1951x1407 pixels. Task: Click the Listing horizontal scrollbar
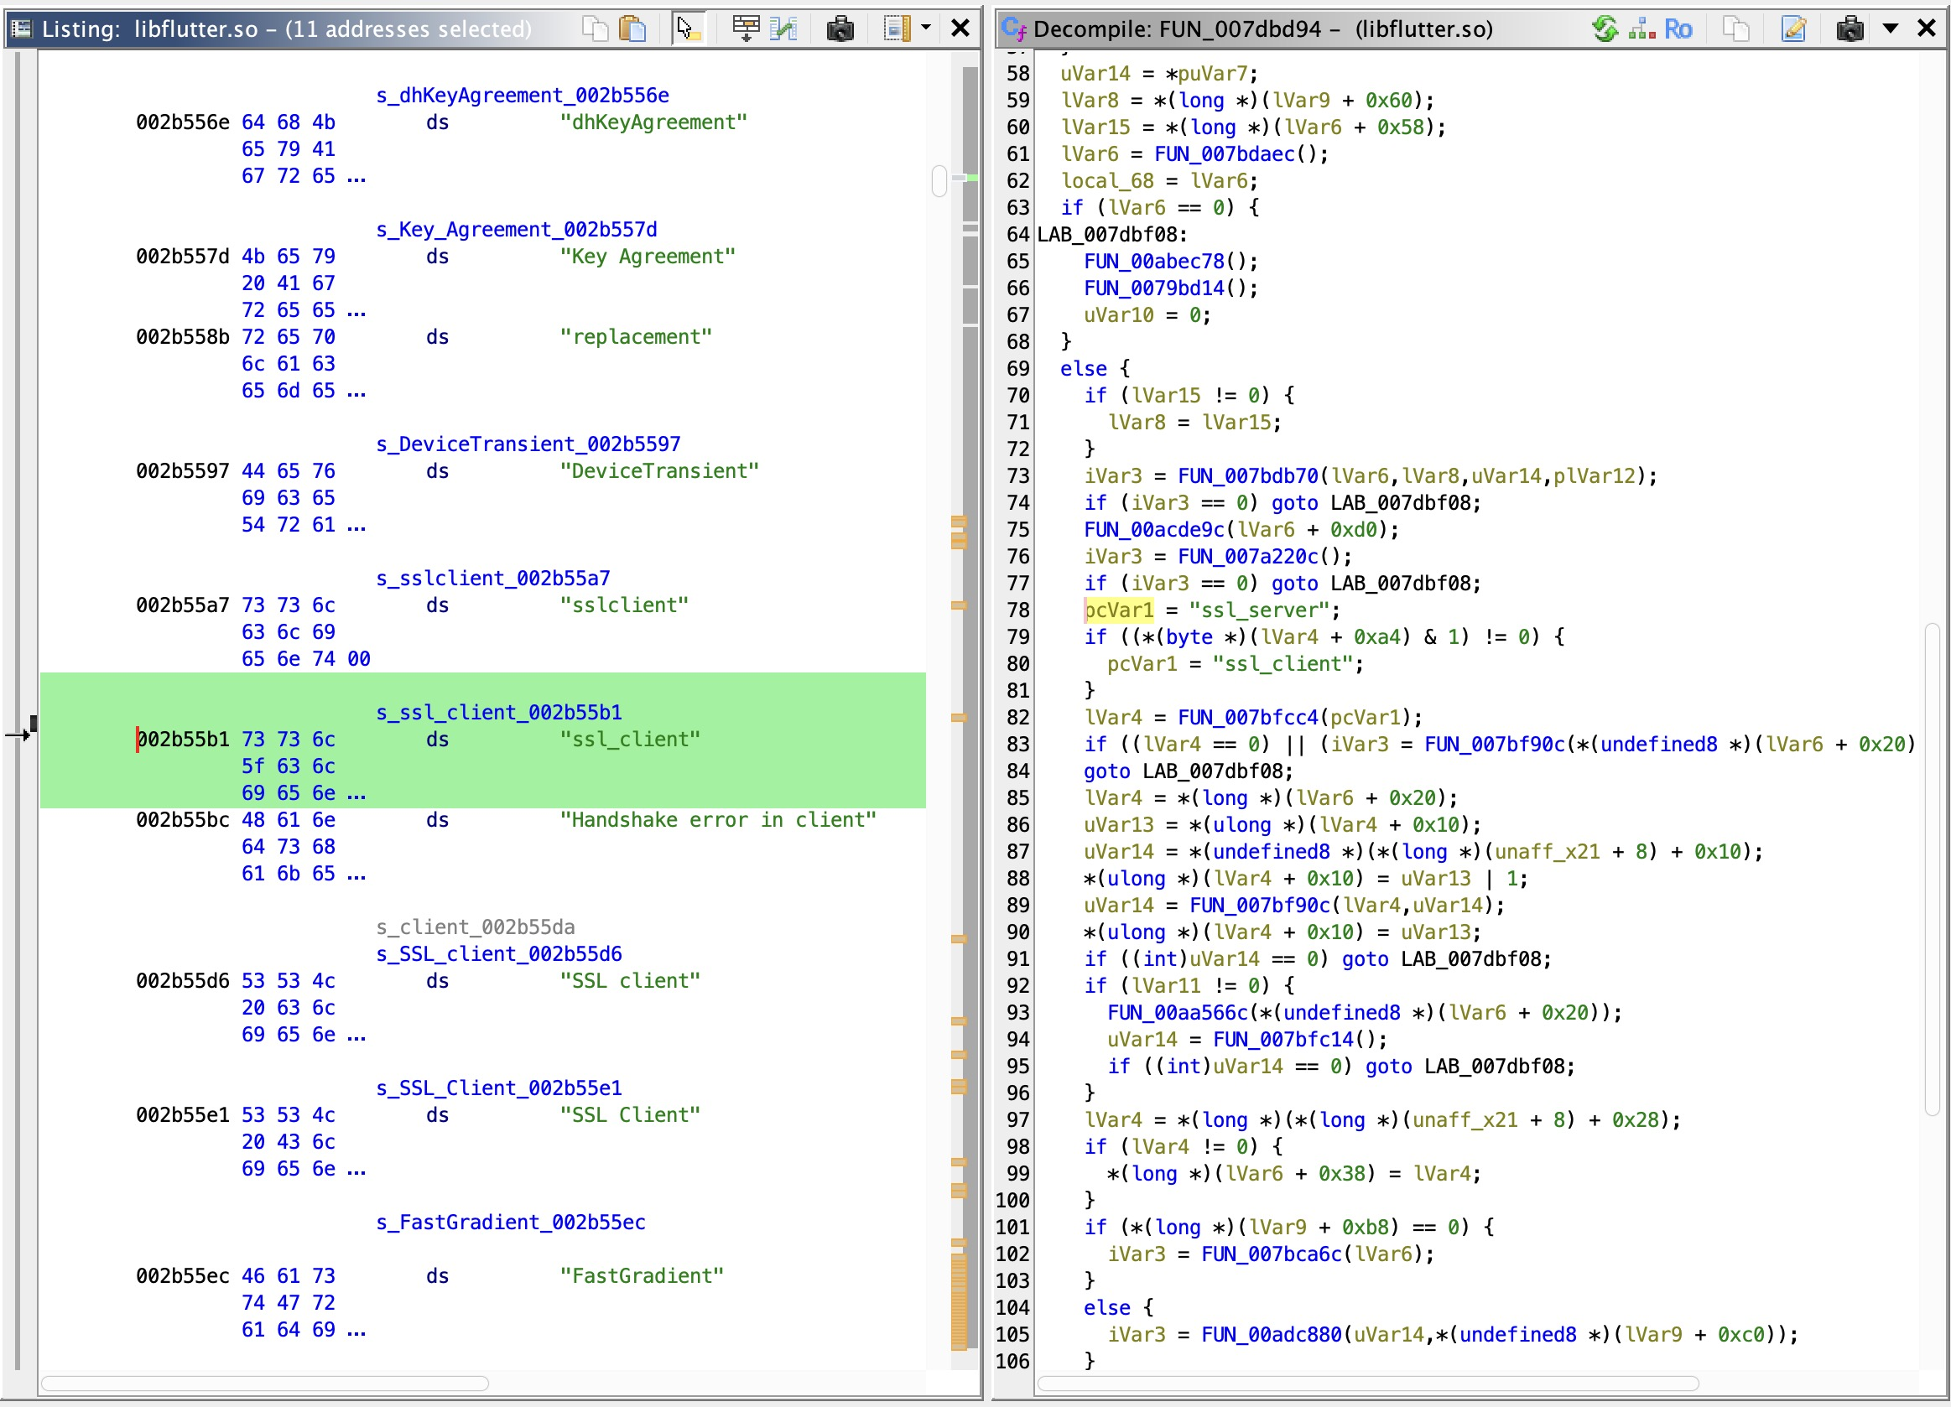pos(265,1384)
